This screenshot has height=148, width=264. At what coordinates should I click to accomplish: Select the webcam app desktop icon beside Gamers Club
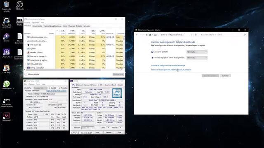19,21
